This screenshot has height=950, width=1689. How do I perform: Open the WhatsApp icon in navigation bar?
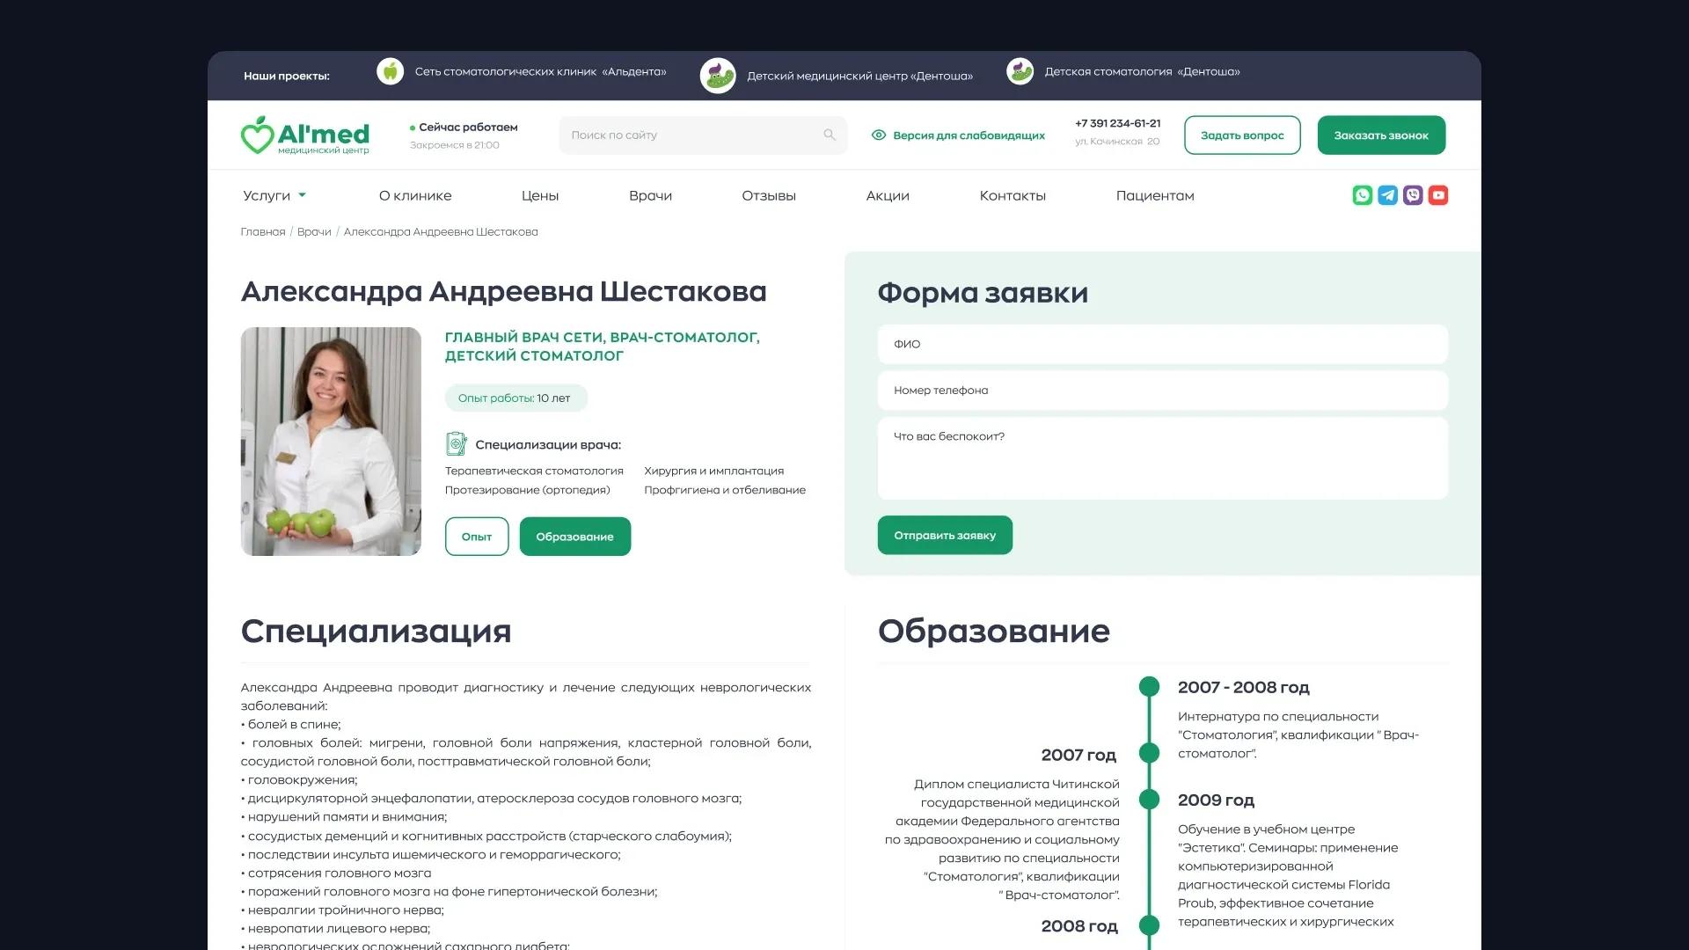[1362, 195]
